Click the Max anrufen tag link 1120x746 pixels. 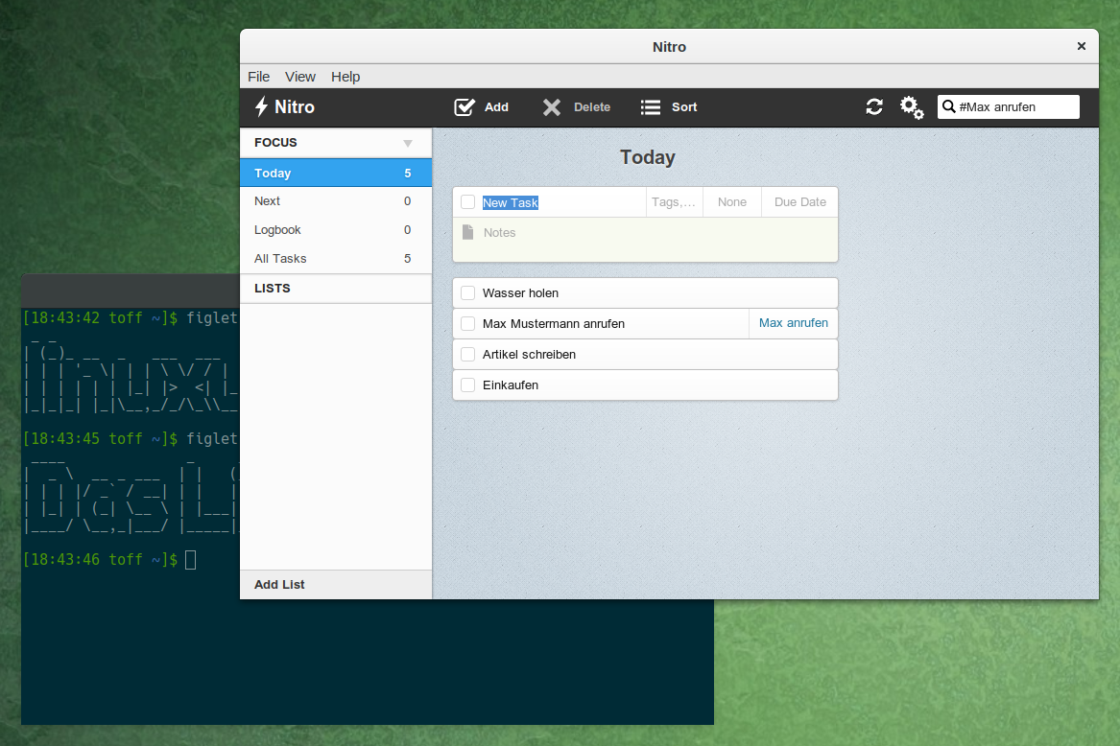coord(794,323)
